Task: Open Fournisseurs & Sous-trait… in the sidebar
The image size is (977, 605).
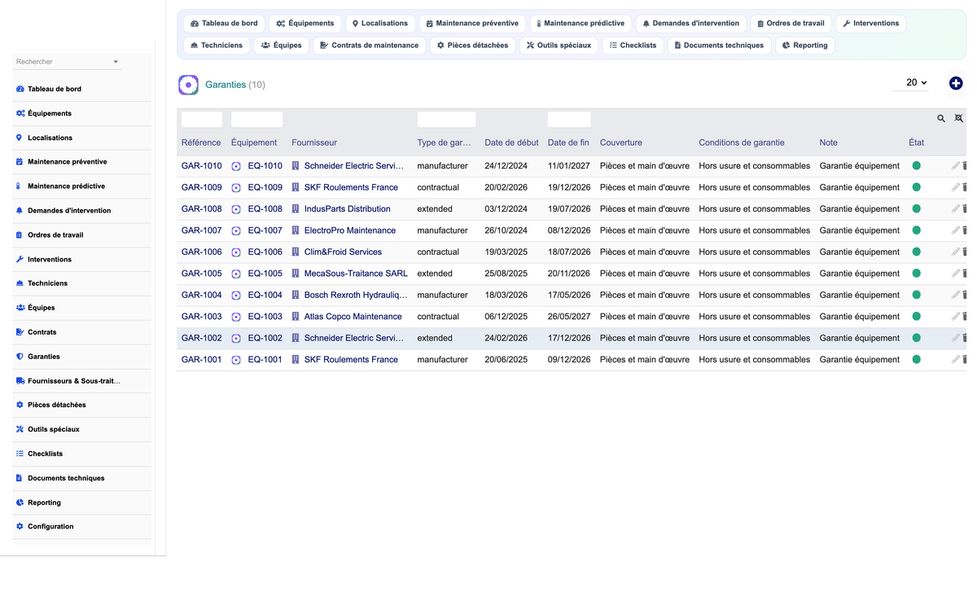Action: [73, 380]
